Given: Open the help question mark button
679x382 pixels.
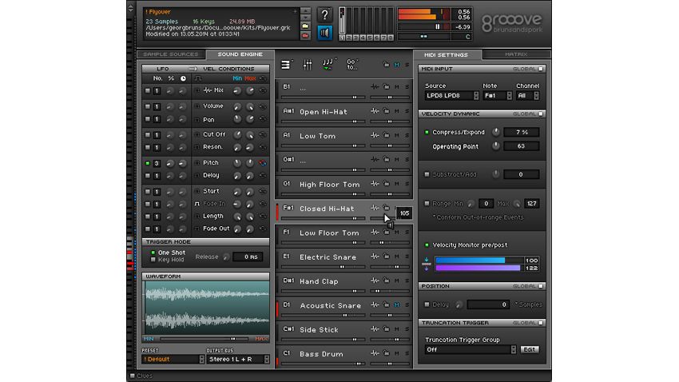Looking at the screenshot, I should point(324,14).
